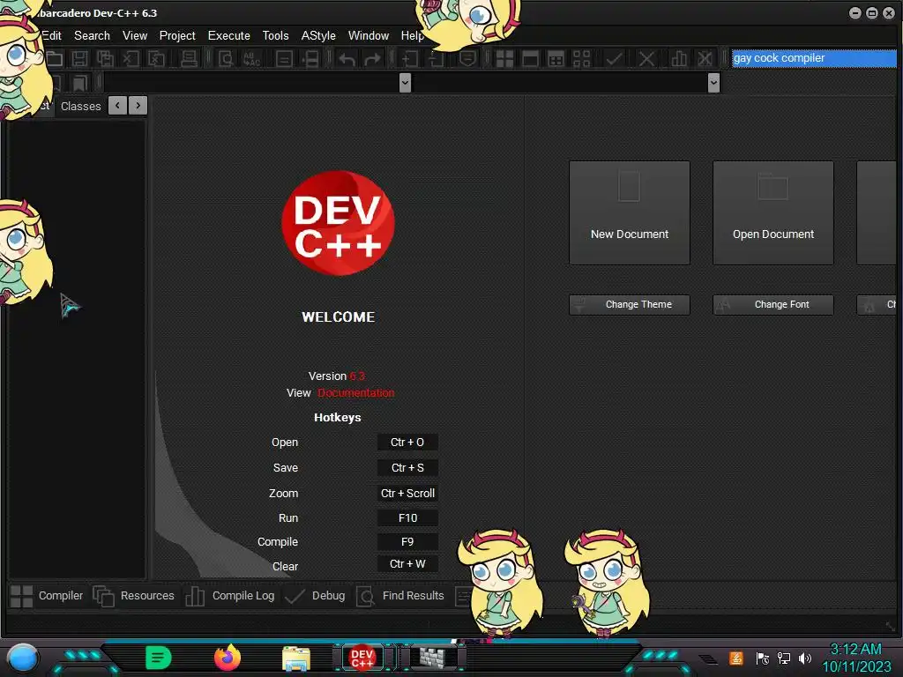Click the Rebuild All toolbar icon

582,59
